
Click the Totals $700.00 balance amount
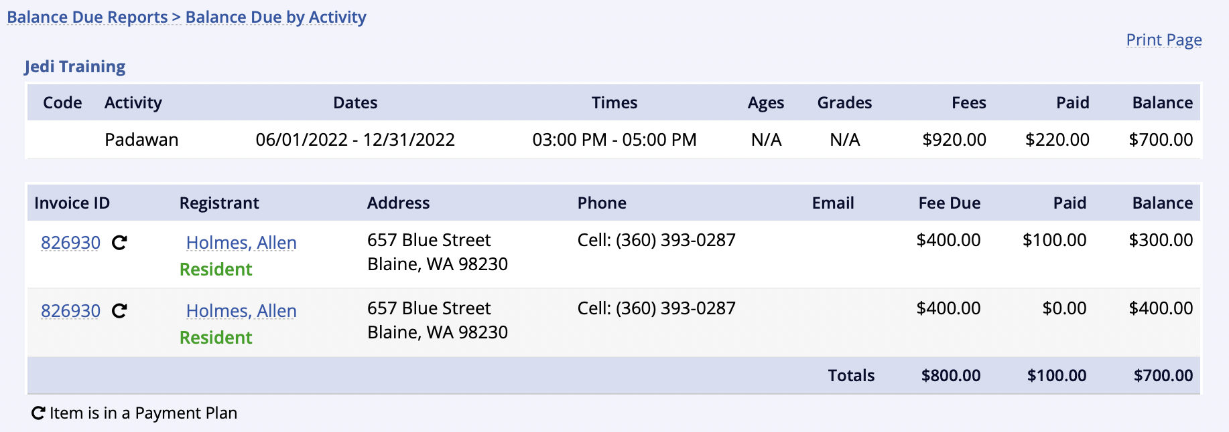coord(1163,376)
